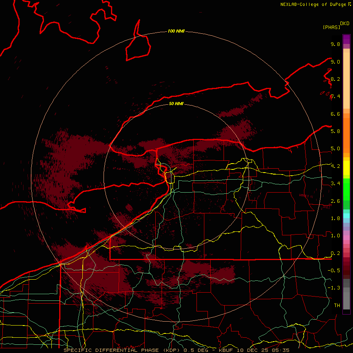The height and width of the screenshot is (353, 353).
Task: Click the 9.0 value on the color scale
Action: pyautogui.click(x=335, y=62)
